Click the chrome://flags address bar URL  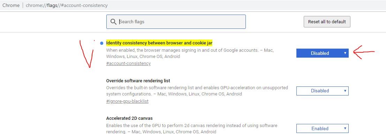[x=67, y=5]
